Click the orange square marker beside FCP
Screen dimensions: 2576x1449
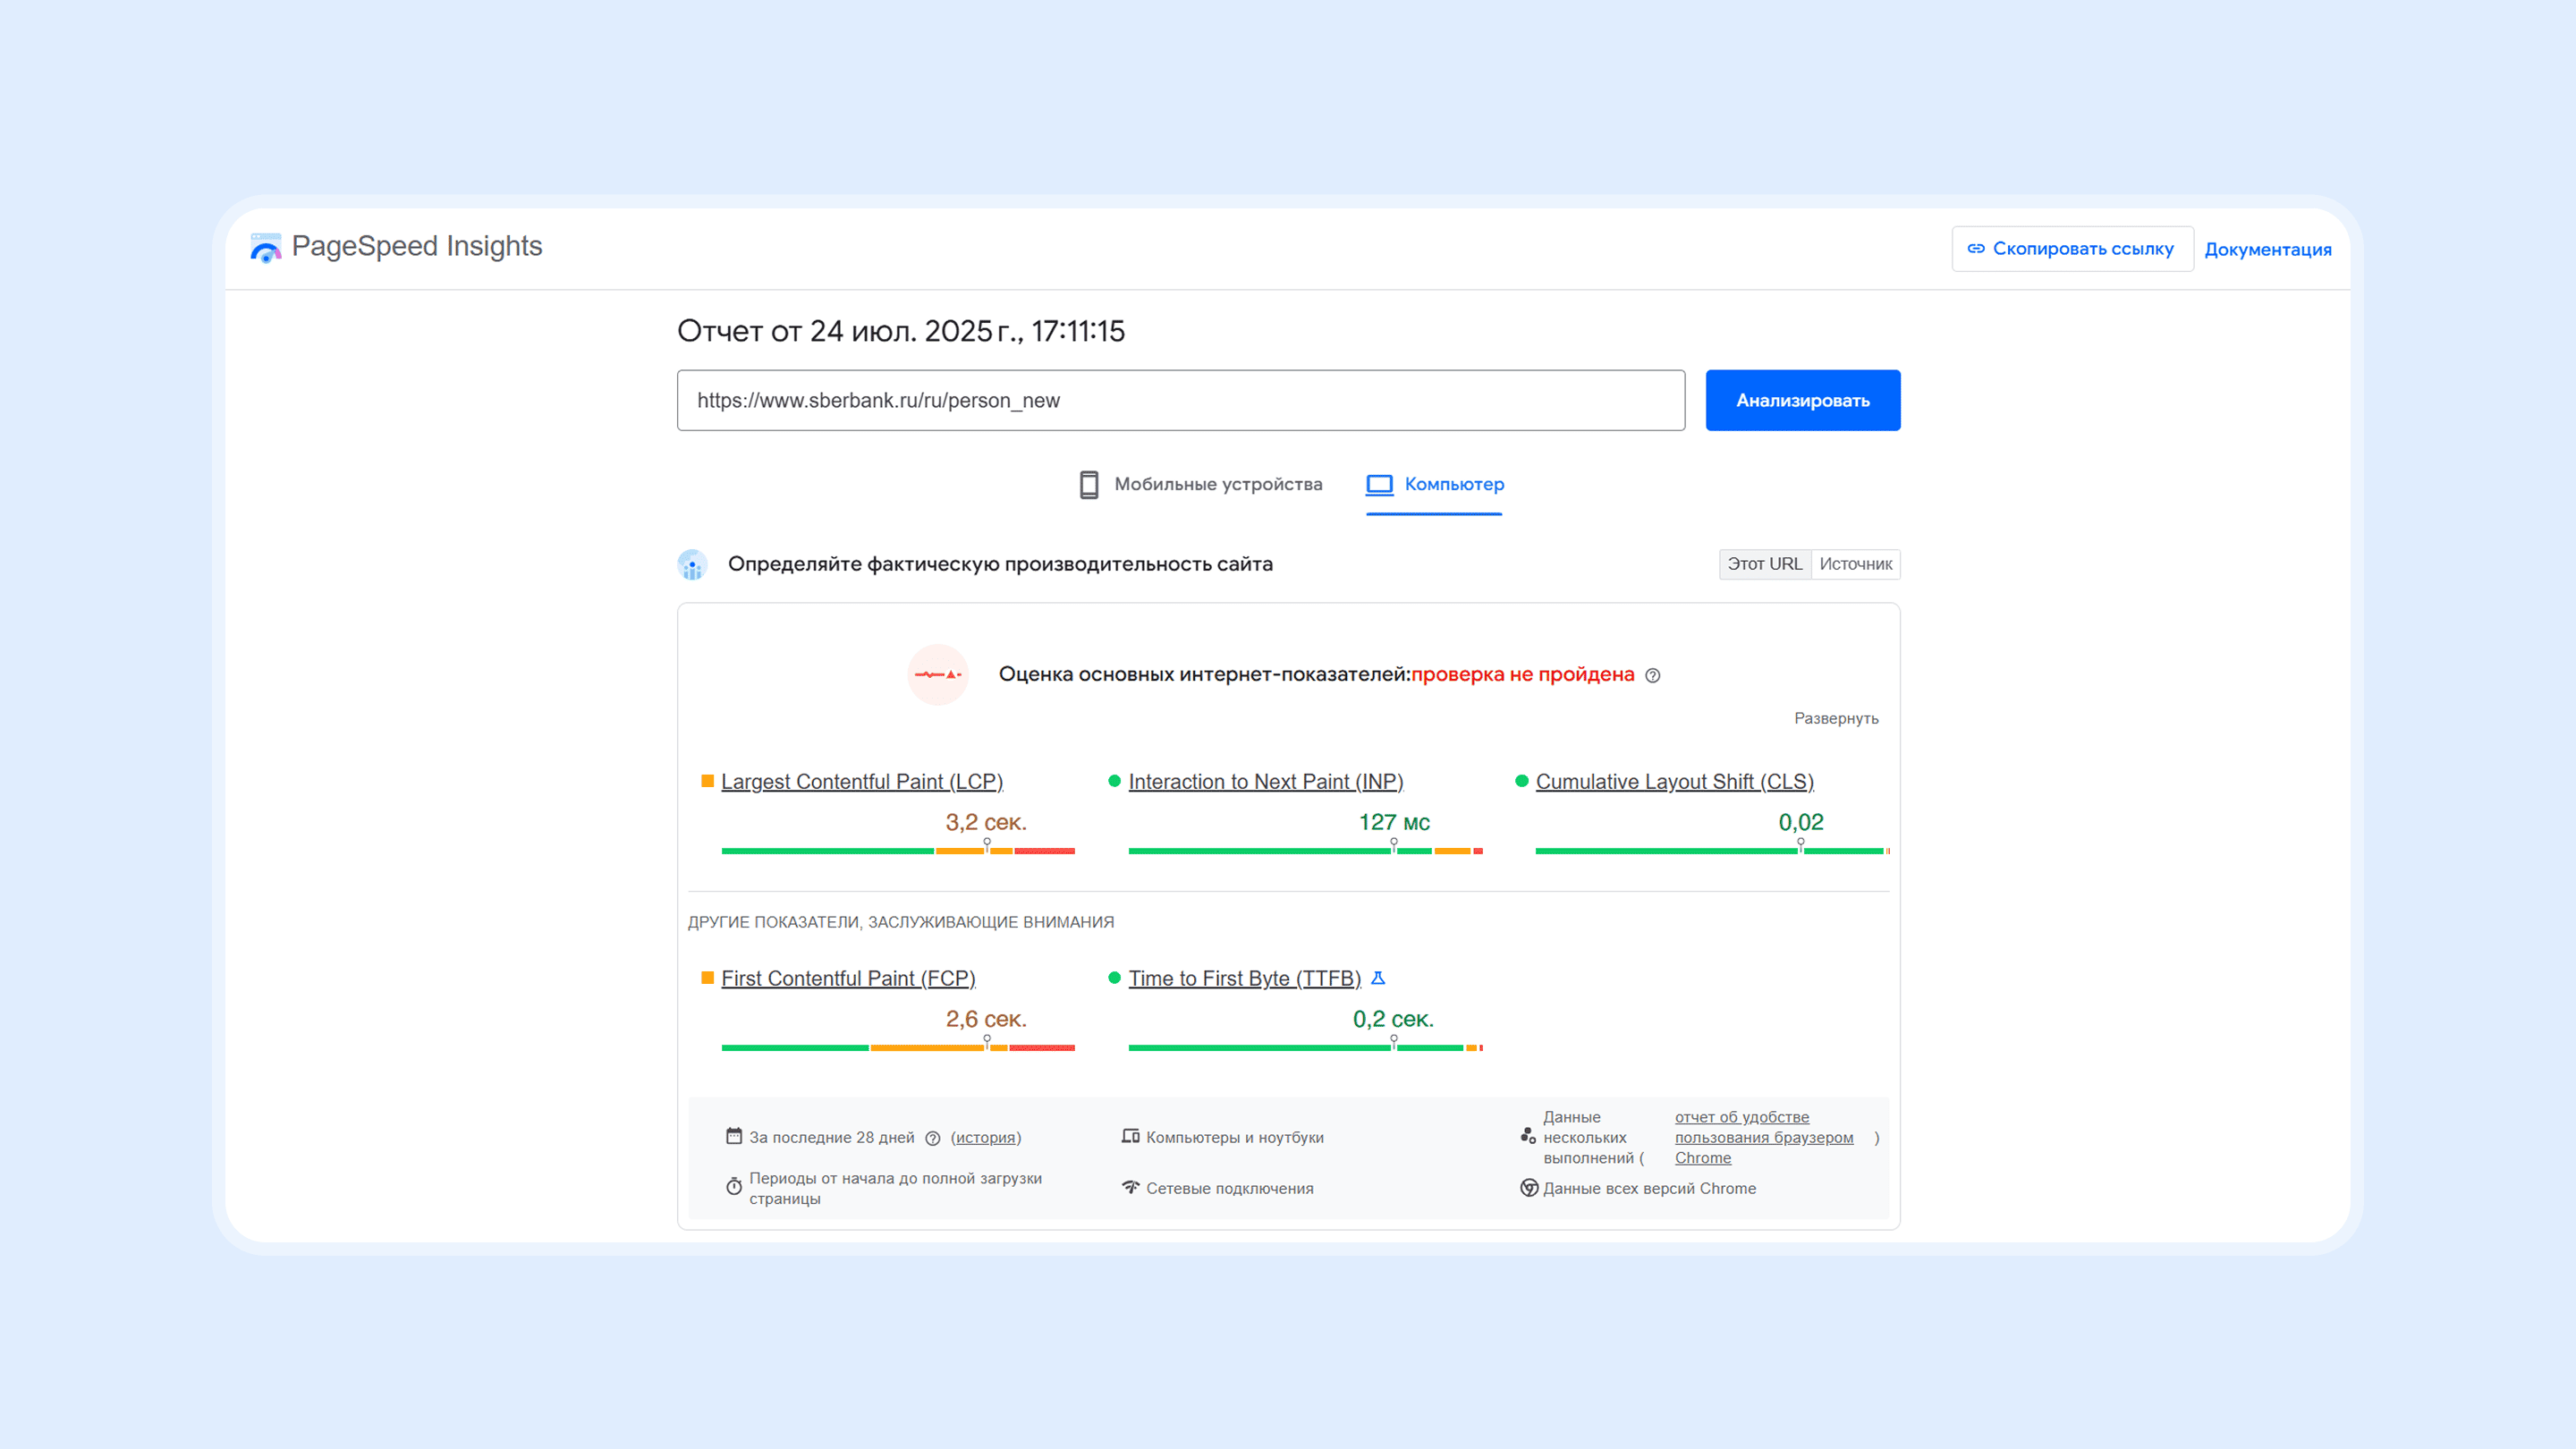click(707, 978)
